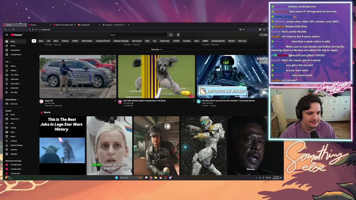The height and width of the screenshot is (200, 356).
Task: Expand the Subscriptions section chevron
Action: [x=18, y=99]
